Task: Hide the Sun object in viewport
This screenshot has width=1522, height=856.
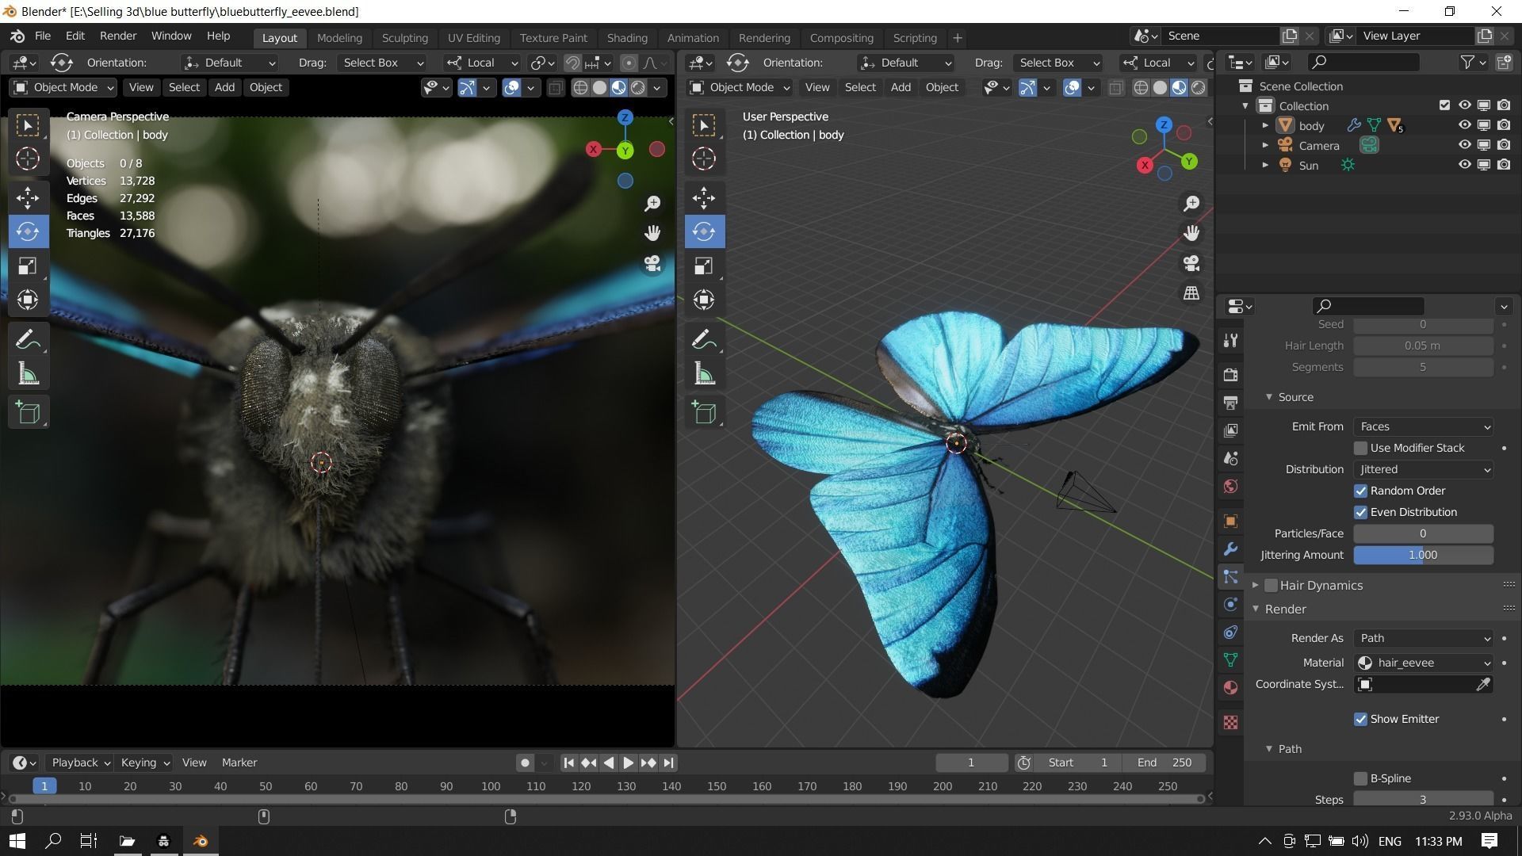Action: pos(1464,165)
